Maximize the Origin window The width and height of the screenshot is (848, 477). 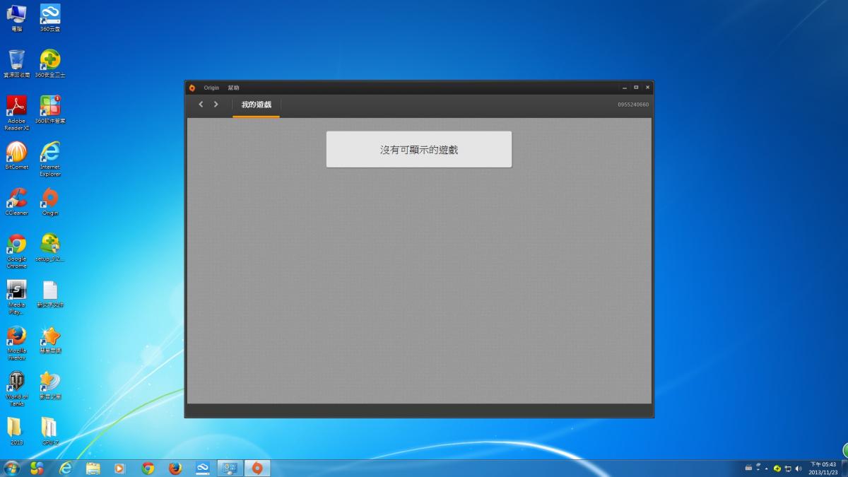pyautogui.click(x=636, y=88)
